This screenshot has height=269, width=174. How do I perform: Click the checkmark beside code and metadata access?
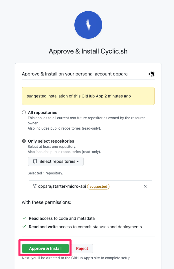point(24,218)
